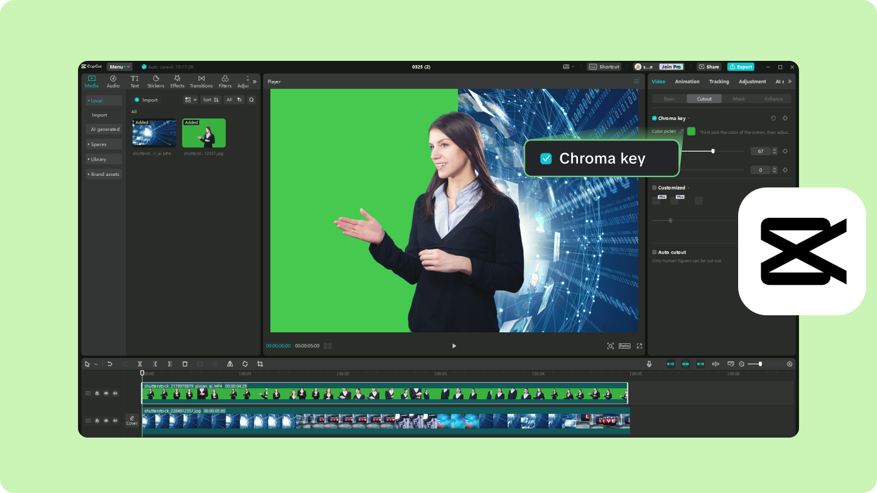The width and height of the screenshot is (877, 493).
Task: Click the Chroma key intensity slider handle
Action: coord(713,151)
